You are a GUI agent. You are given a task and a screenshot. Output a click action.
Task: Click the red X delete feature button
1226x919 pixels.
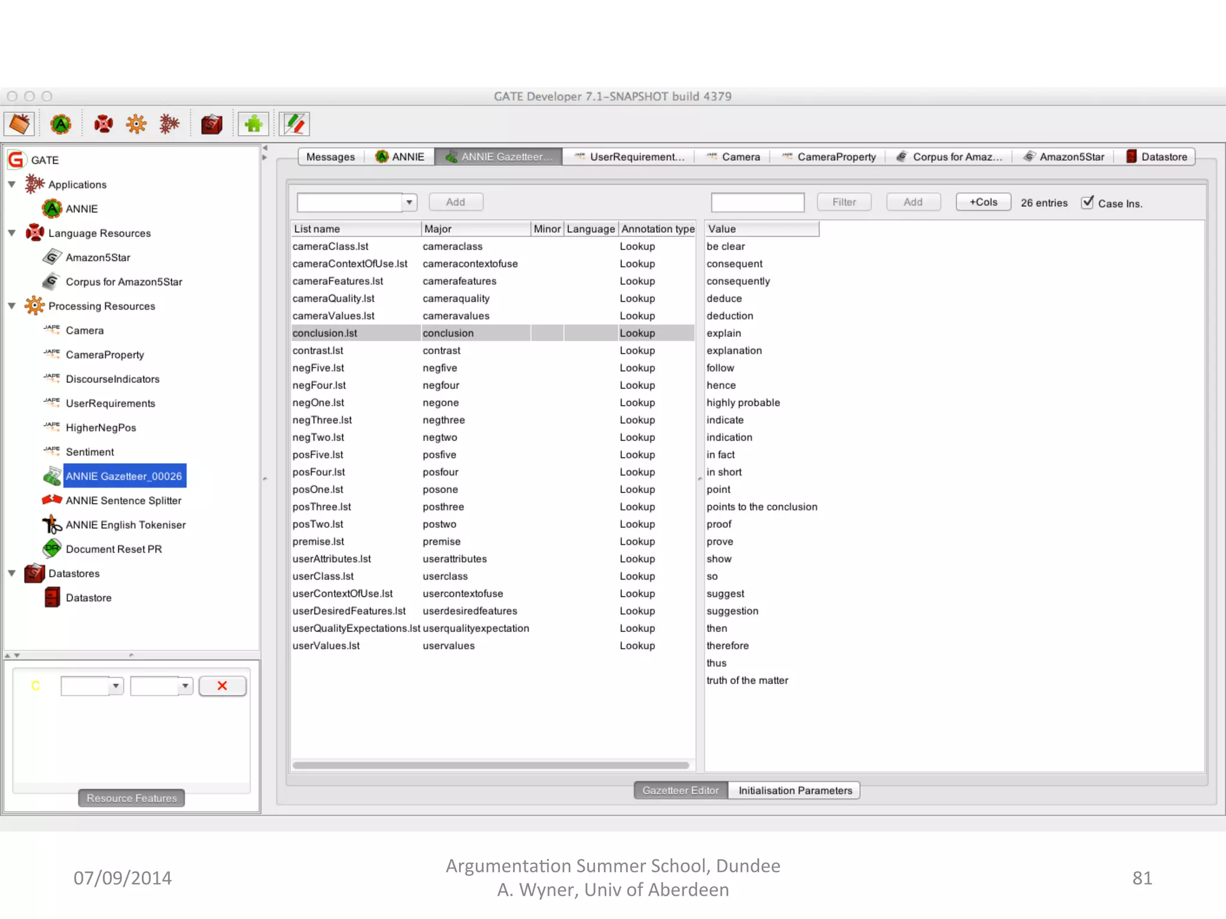point(222,686)
